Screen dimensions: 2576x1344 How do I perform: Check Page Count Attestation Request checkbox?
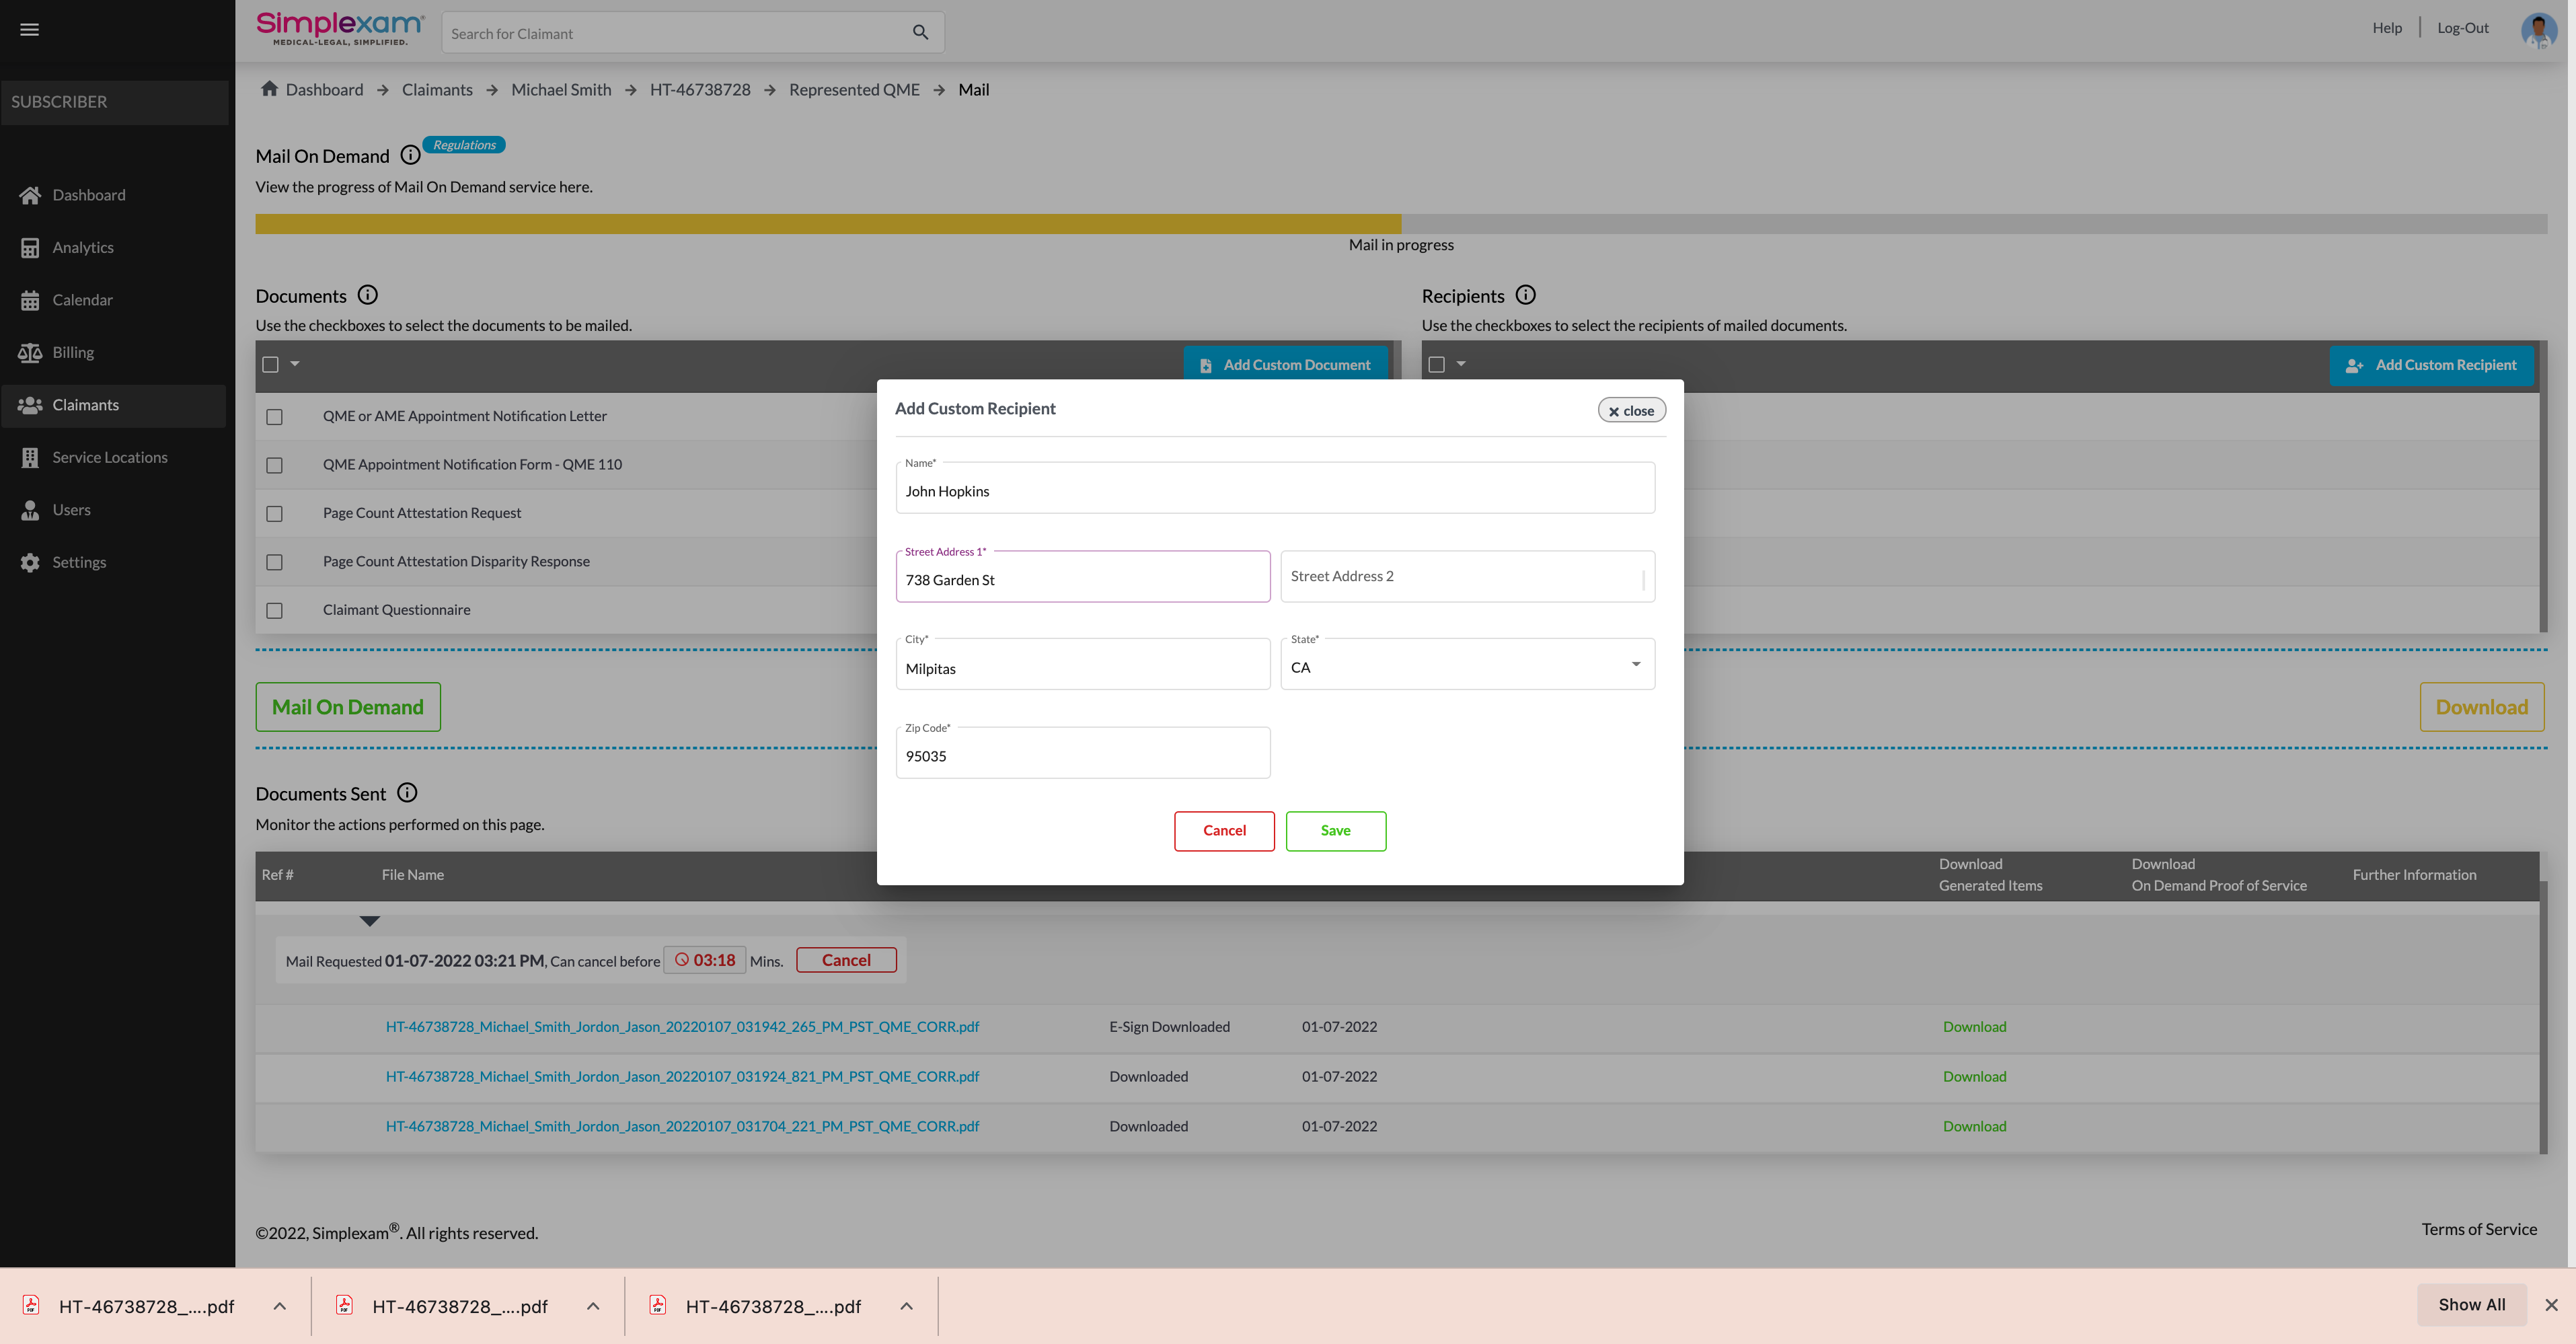coord(274,513)
